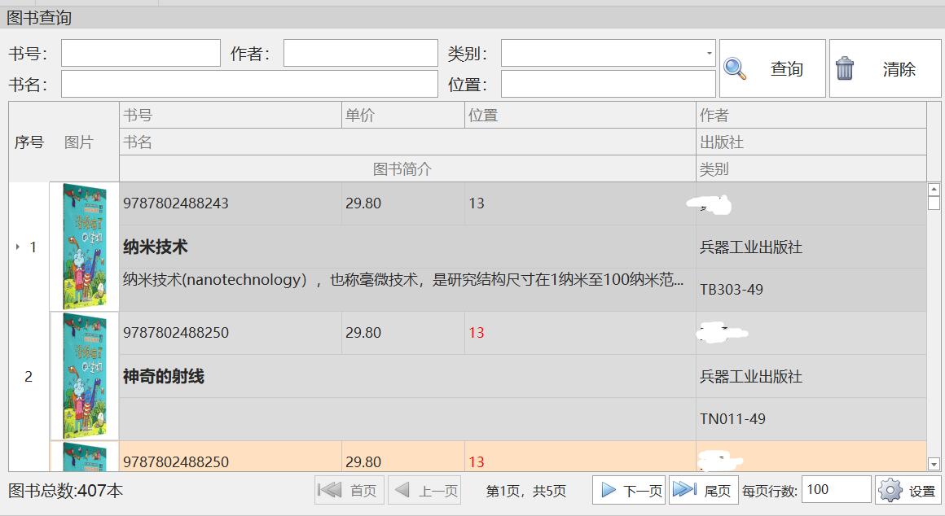Click the 图书查询 panel title
The height and width of the screenshot is (516, 945).
39,17
